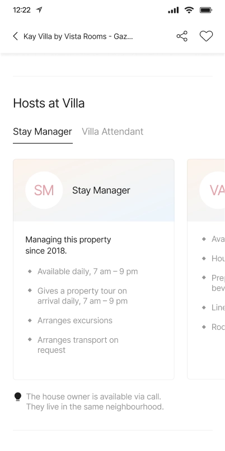Screen dimensions: 225x451
Task: Switch to the Stay Manager tab
Action: 43,131
